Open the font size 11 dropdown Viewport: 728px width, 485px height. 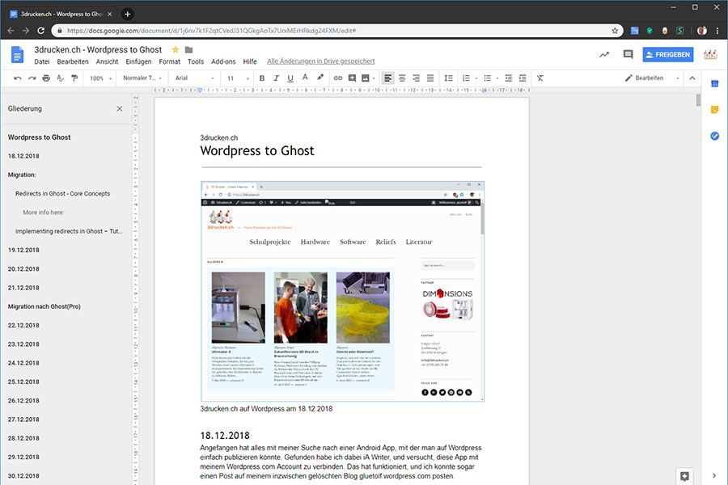pyautogui.click(x=238, y=78)
